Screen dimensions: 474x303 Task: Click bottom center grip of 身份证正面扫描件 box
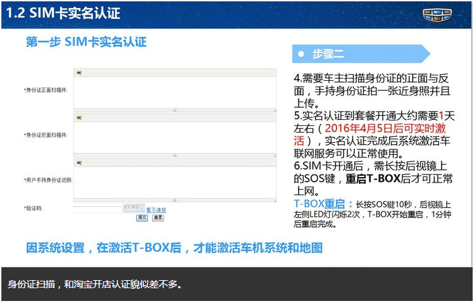point(175,109)
